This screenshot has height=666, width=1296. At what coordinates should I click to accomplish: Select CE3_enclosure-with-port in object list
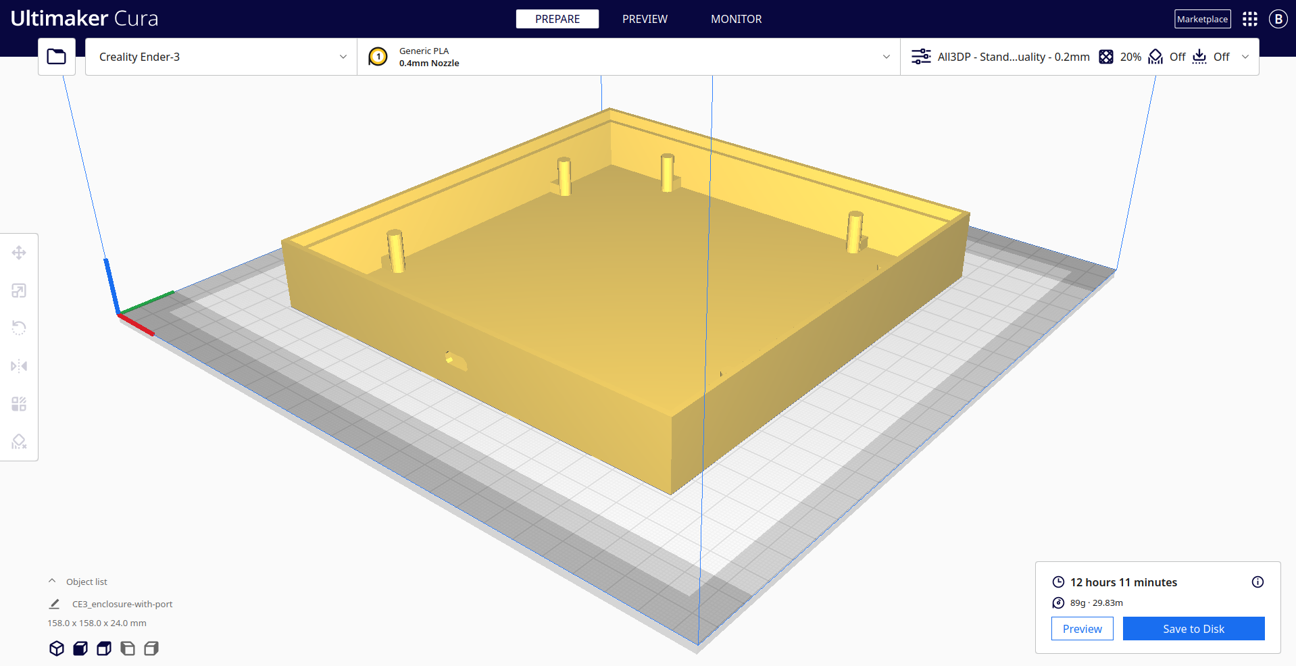click(x=122, y=604)
